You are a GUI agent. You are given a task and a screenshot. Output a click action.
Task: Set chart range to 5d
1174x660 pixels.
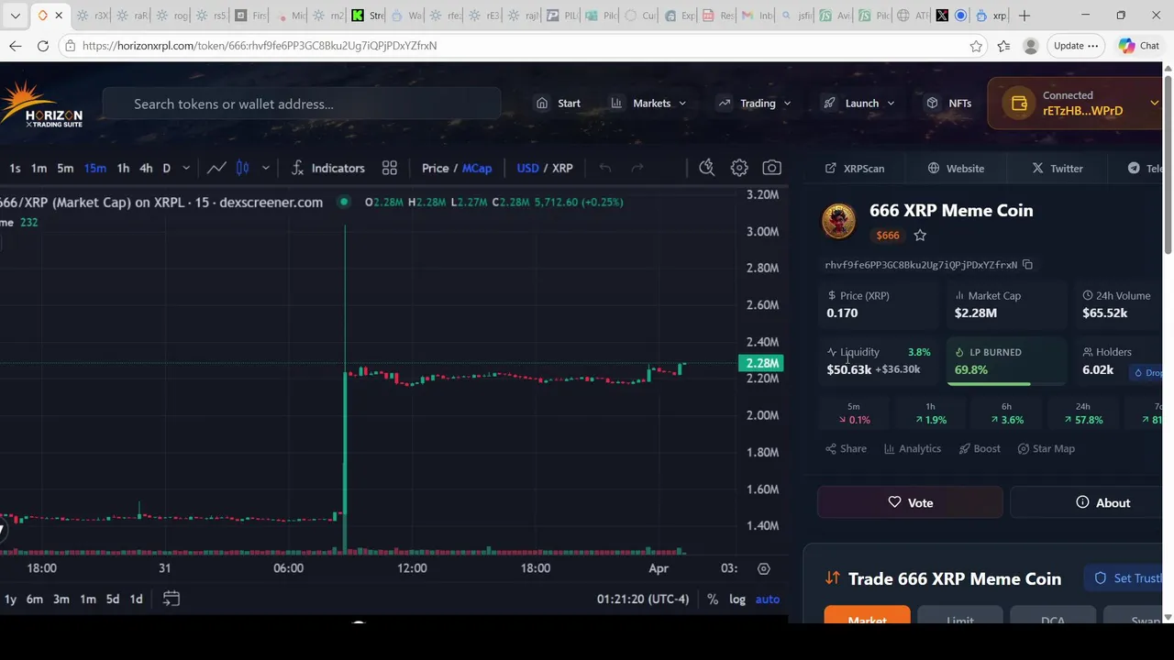(112, 599)
